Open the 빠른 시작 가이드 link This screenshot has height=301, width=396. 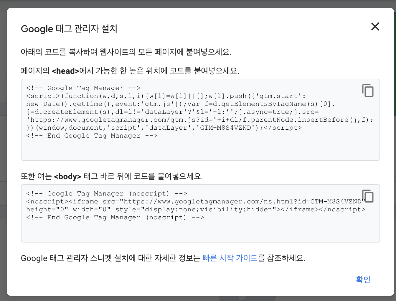[x=230, y=258]
